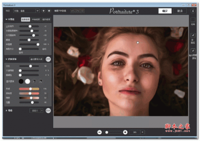Screen dimensions: 200x141
Task: Uncheck the middle checkbox in right sidebar
Action: pyautogui.click(x=193, y=35)
